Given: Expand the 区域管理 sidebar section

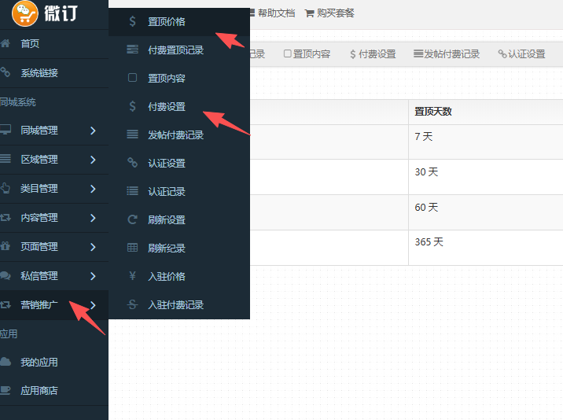Looking at the screenshot, I should tap(39, 160).
